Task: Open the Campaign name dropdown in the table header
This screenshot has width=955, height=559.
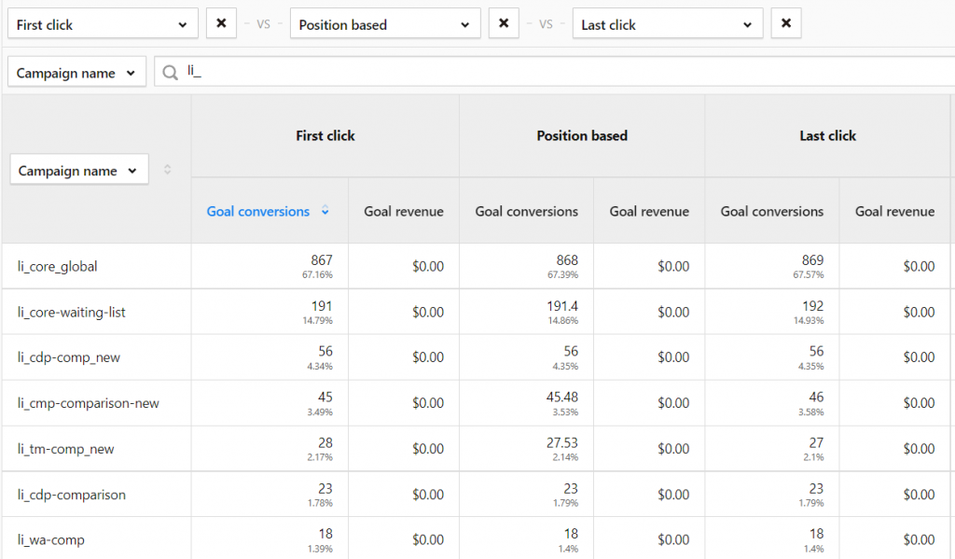Action: click(78, 169)
